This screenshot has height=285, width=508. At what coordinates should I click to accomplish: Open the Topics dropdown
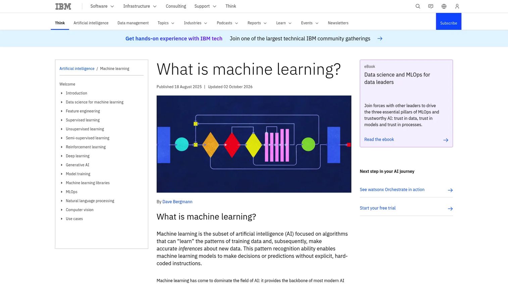tap(166, 23)
